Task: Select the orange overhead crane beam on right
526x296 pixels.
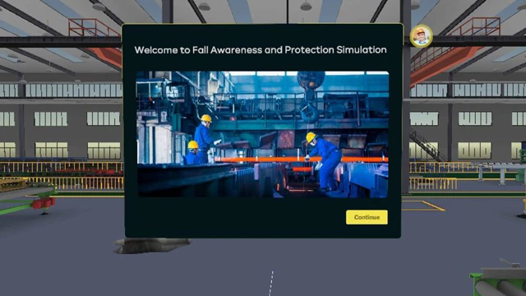Action: pos(444,65)
